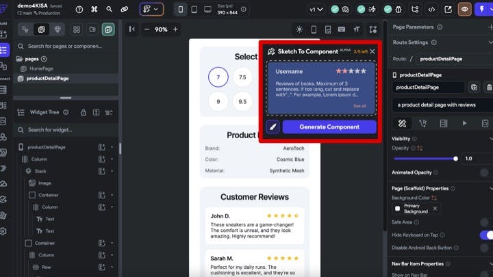Zoom out with the minus button
This screenshot has height=277, width=493.
click(x=147, y=29)
